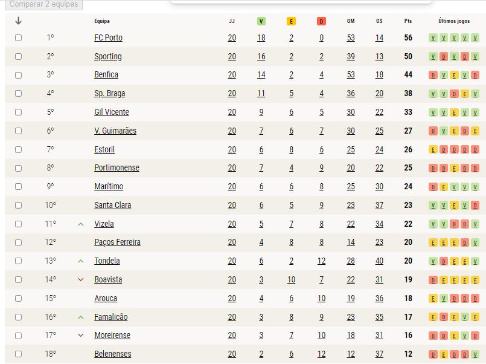Screen dimensions: 486x364
Task: Click the green V wins column header icon
Action: point(261,21)
